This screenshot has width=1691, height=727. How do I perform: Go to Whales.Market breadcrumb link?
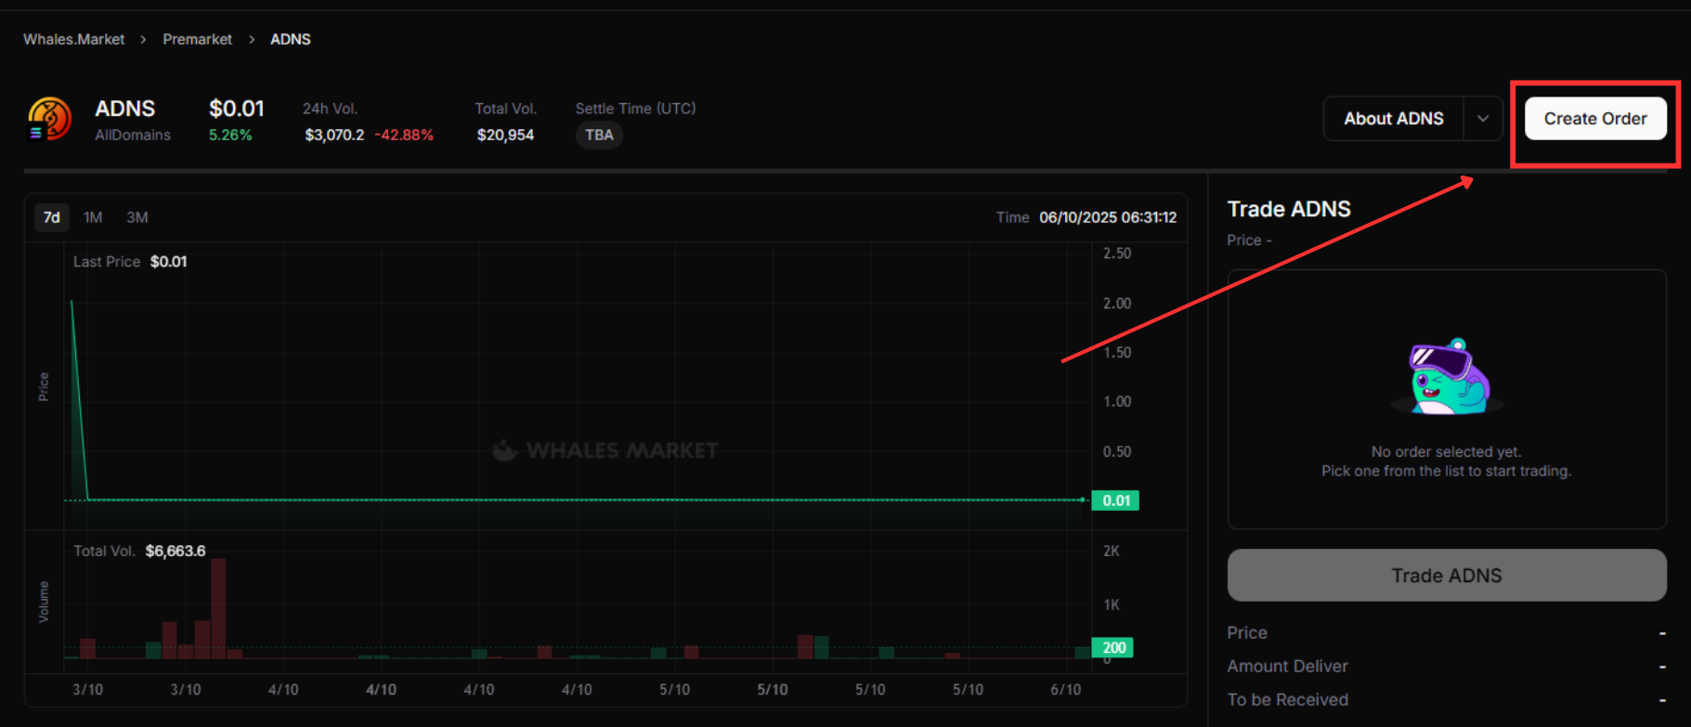coord(74,39)
